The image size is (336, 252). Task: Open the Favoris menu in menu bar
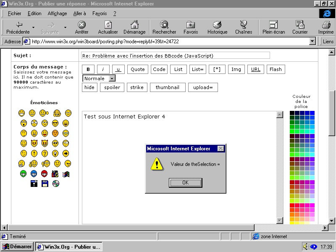tap(100, 13)
